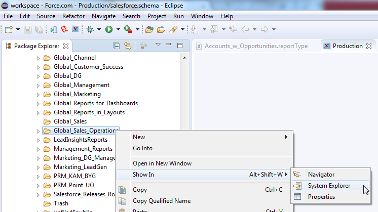Minimize the Package Explorer panel
This screenshot has height=212, width=378.
tap(168, 45)
